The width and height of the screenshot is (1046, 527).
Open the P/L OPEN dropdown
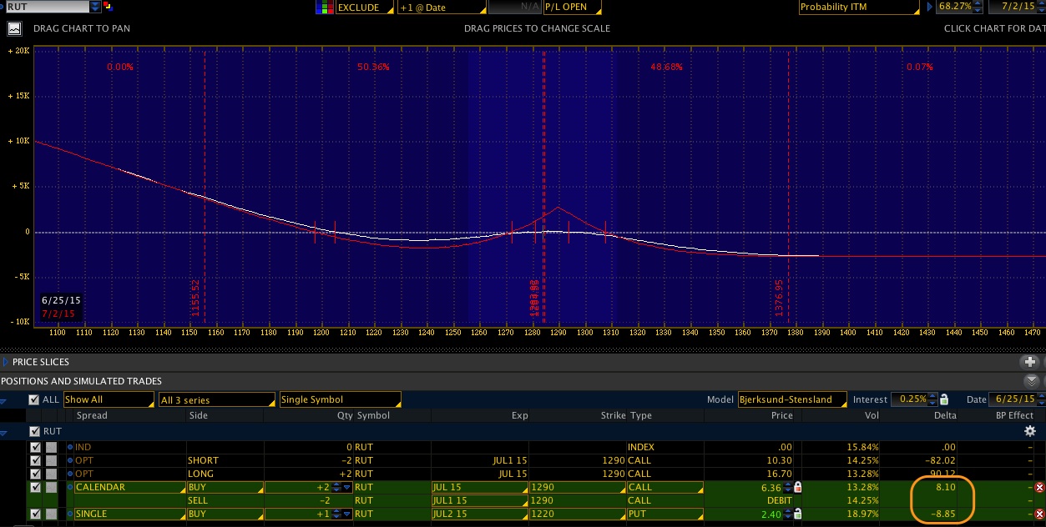(x=572, y=8)
